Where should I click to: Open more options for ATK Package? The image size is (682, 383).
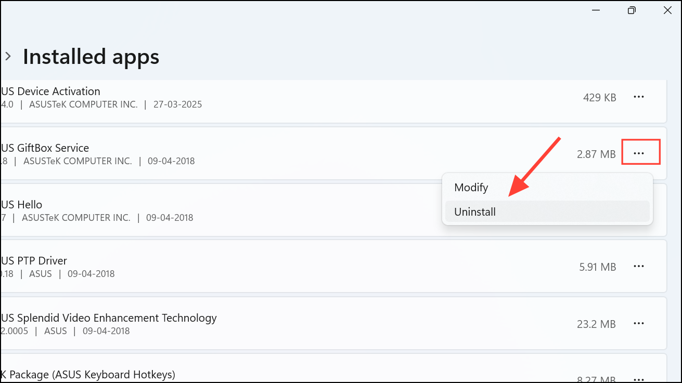pos(638,378)
